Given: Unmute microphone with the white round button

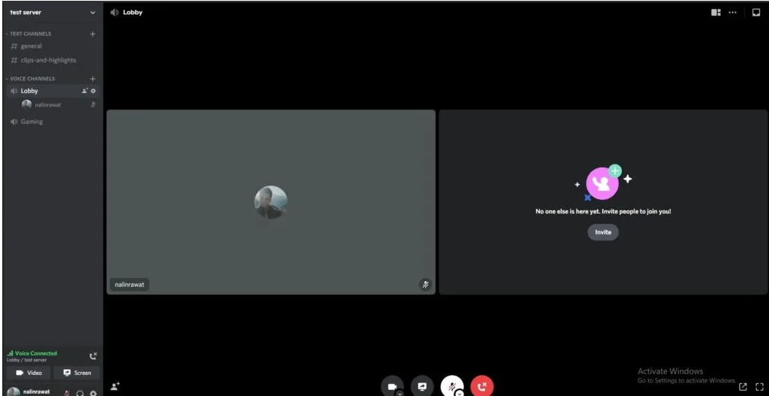Looking at the screenshot, I should 452,386.
